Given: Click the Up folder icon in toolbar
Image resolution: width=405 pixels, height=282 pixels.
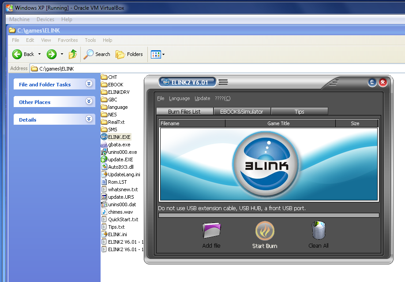Looking at the screenshot, I should point(73,54).
